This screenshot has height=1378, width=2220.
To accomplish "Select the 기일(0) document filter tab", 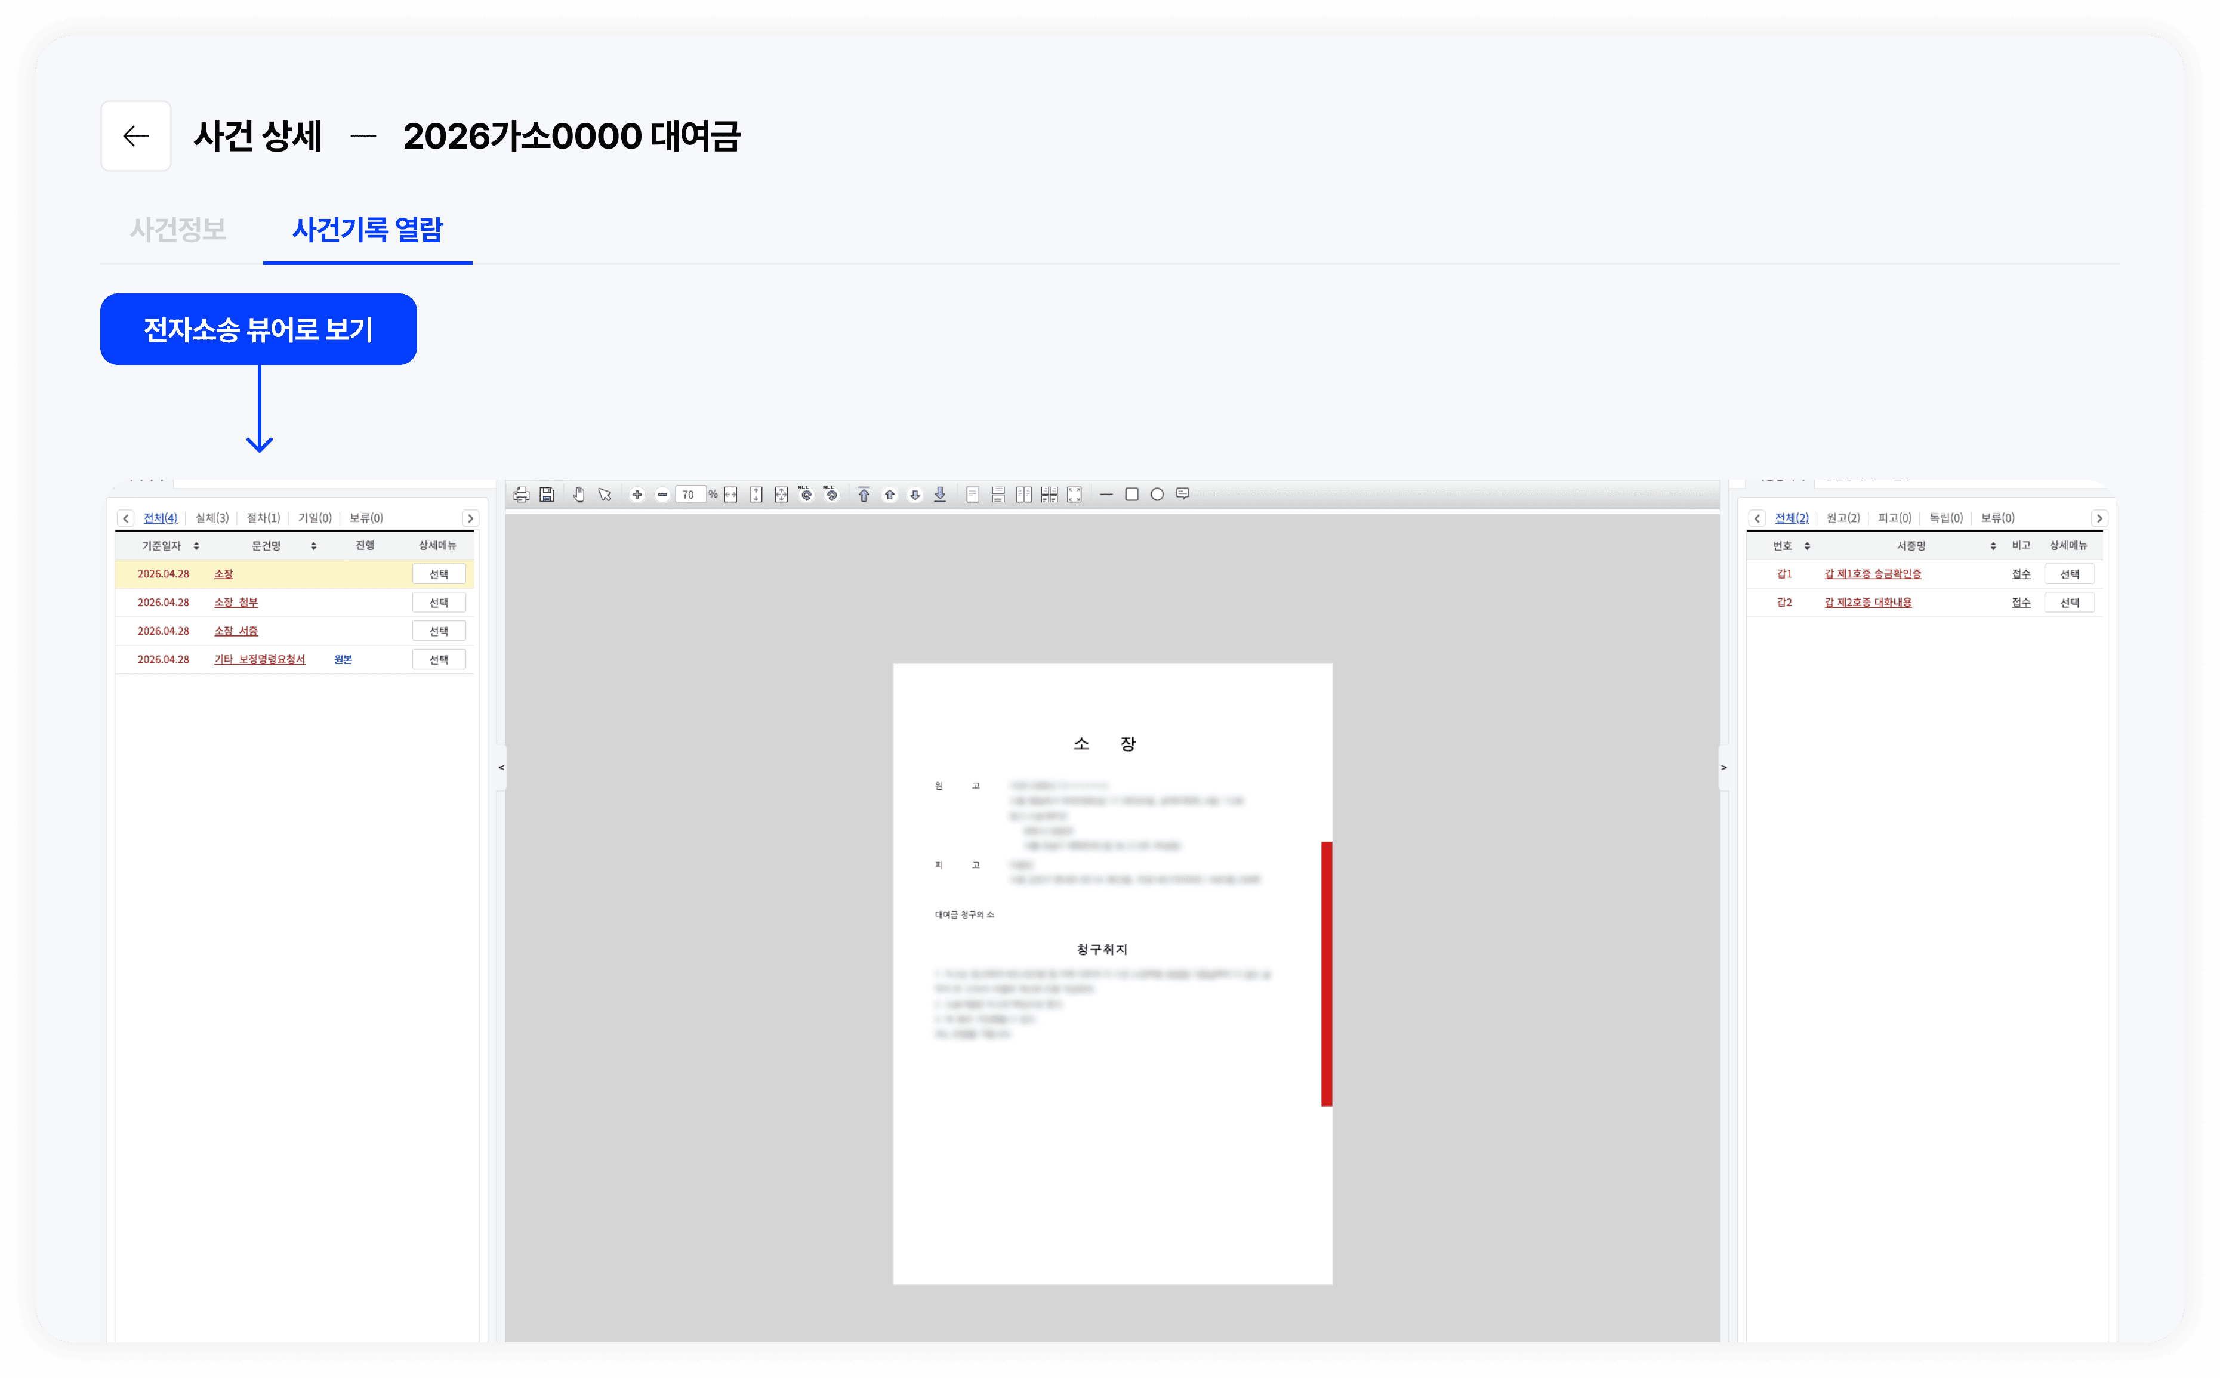I will pyautogui.click(x=316, y=518).
